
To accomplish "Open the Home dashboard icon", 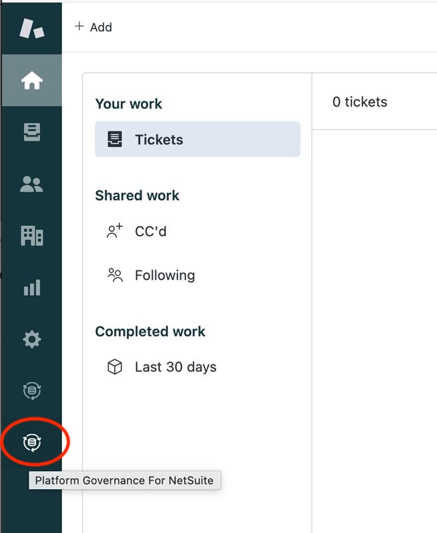I will 31,80.
